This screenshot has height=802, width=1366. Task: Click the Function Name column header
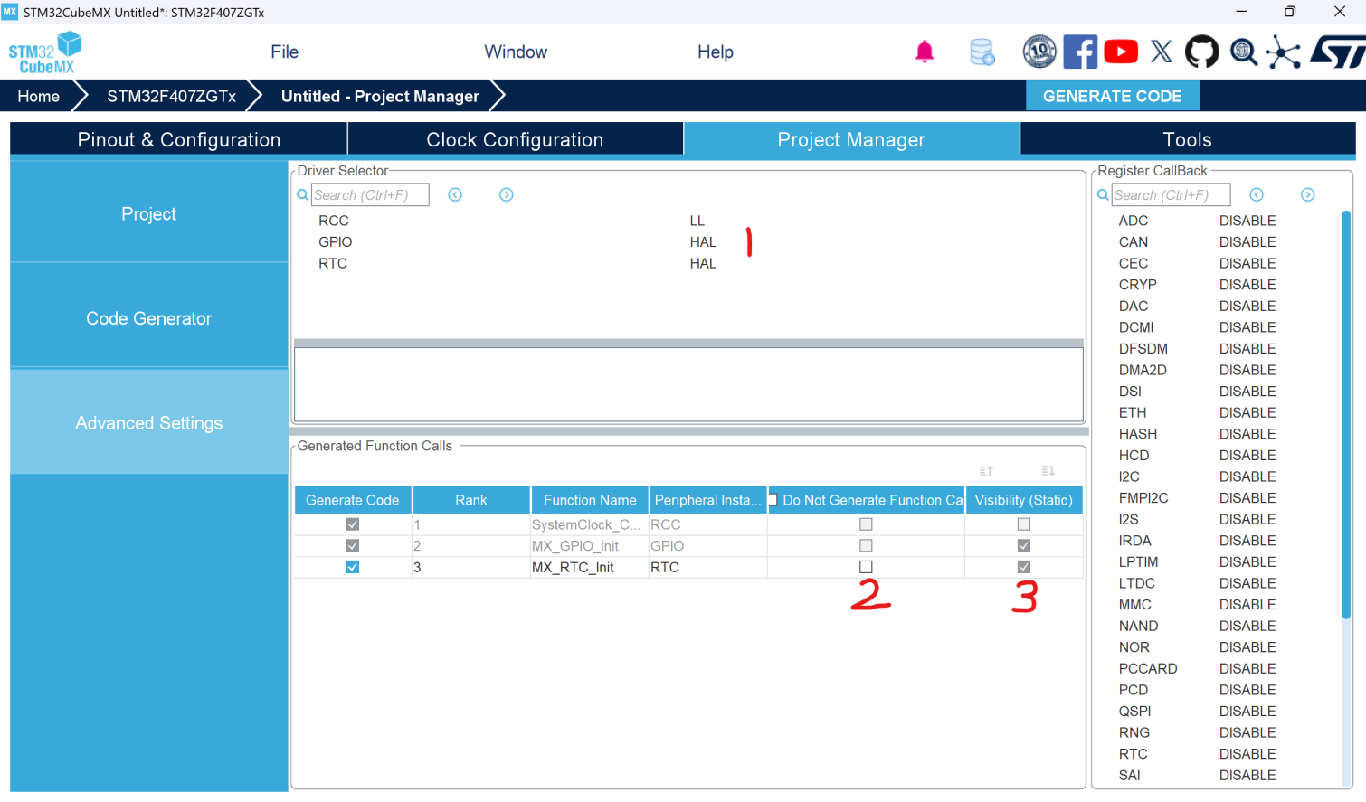coord(590,500)
